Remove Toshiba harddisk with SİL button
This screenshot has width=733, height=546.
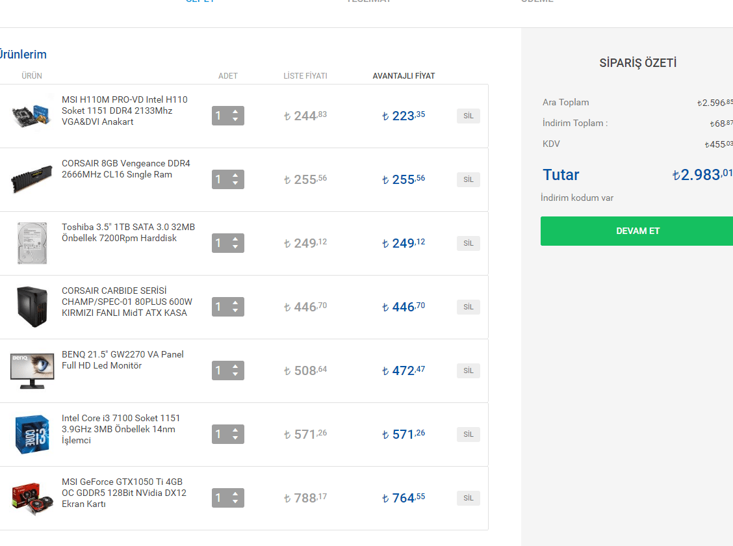[469, 243]
